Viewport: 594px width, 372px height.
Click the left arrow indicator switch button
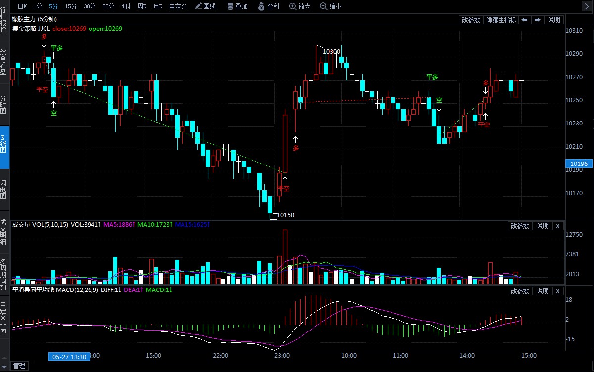point(524,20)
